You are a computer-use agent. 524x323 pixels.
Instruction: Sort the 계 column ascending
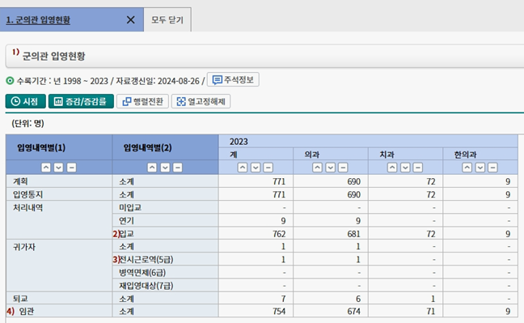click(x=243, y=168)
